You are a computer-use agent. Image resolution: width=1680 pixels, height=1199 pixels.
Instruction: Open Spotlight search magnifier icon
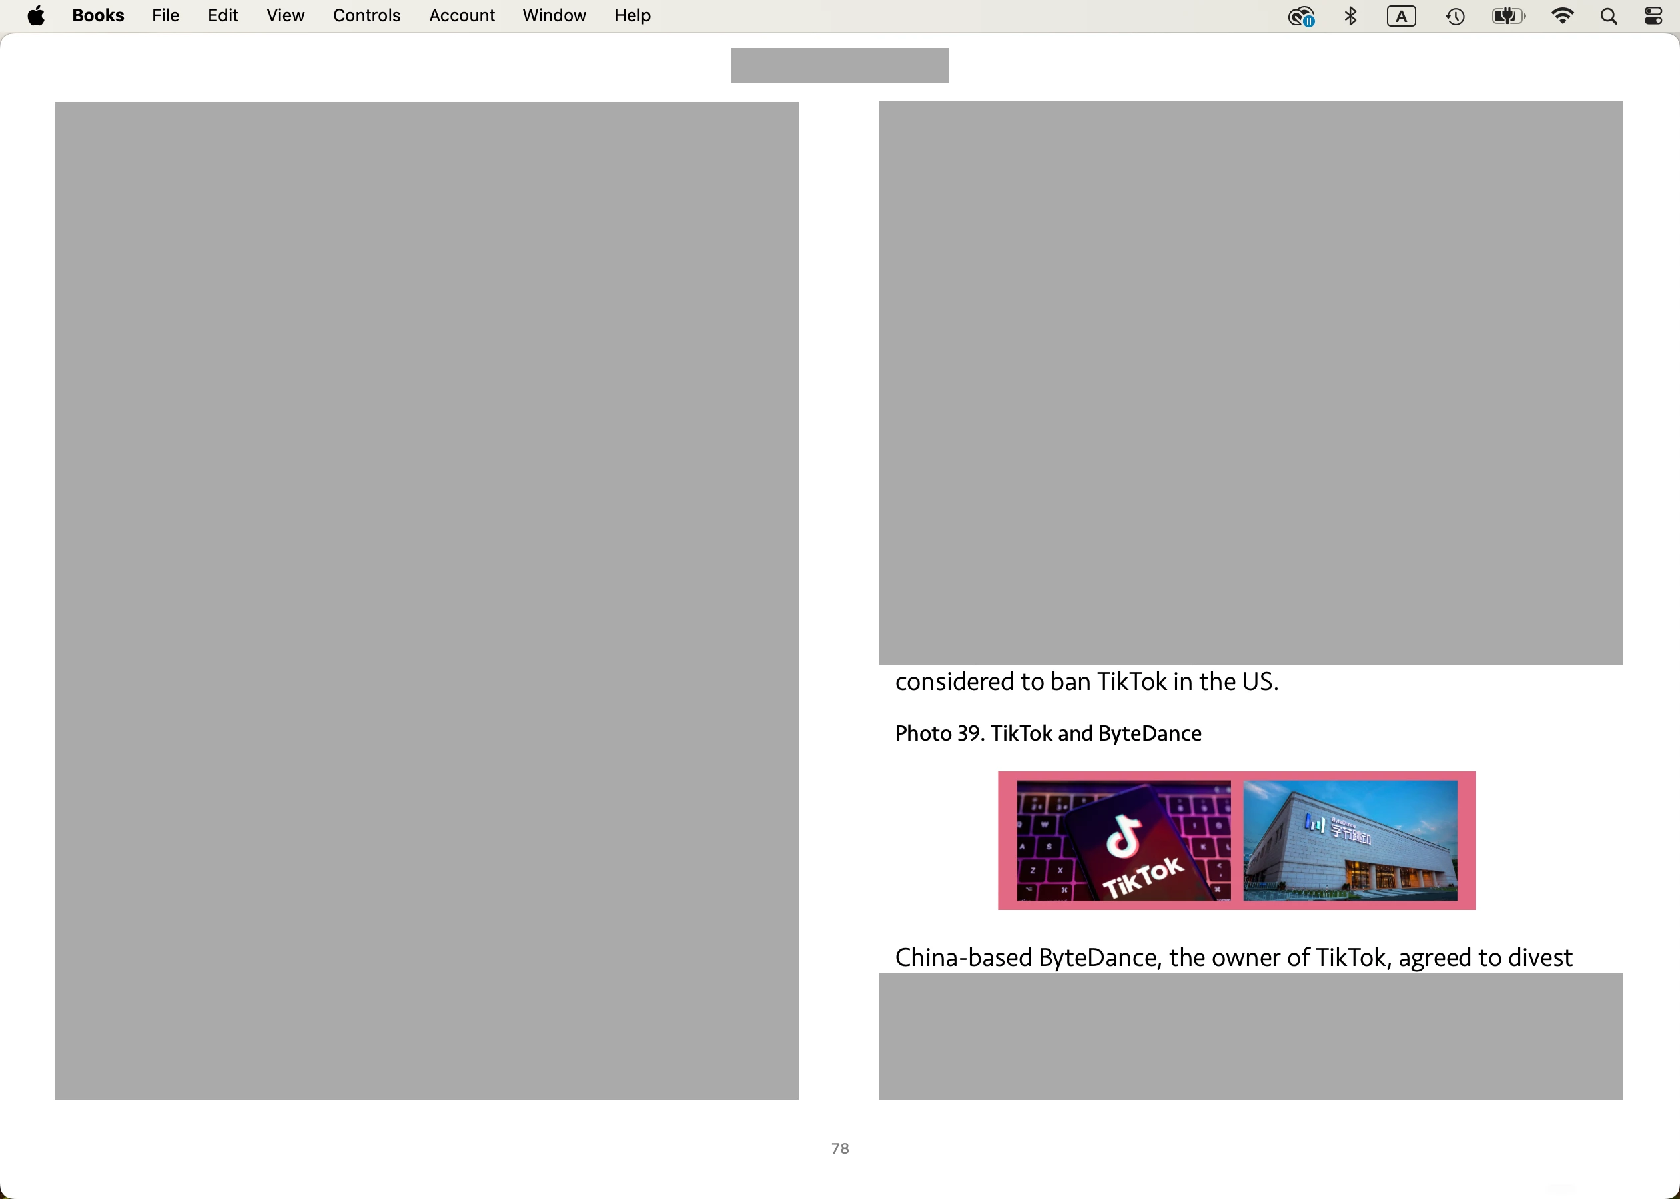tap(1609, 16)
